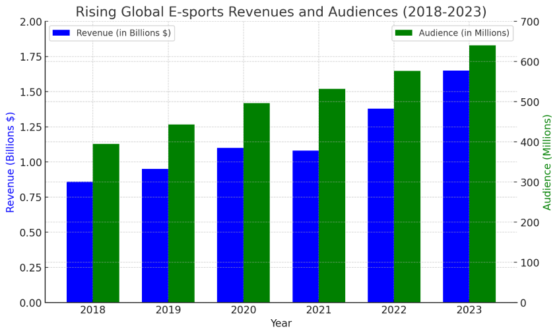Click the blue Revenue legend color swatch
The width and height of the screenshot is (559, 335).
pos(61,33)
